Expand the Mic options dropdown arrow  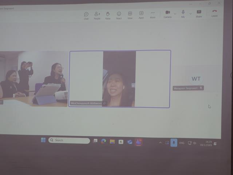[x=190, y=14]
